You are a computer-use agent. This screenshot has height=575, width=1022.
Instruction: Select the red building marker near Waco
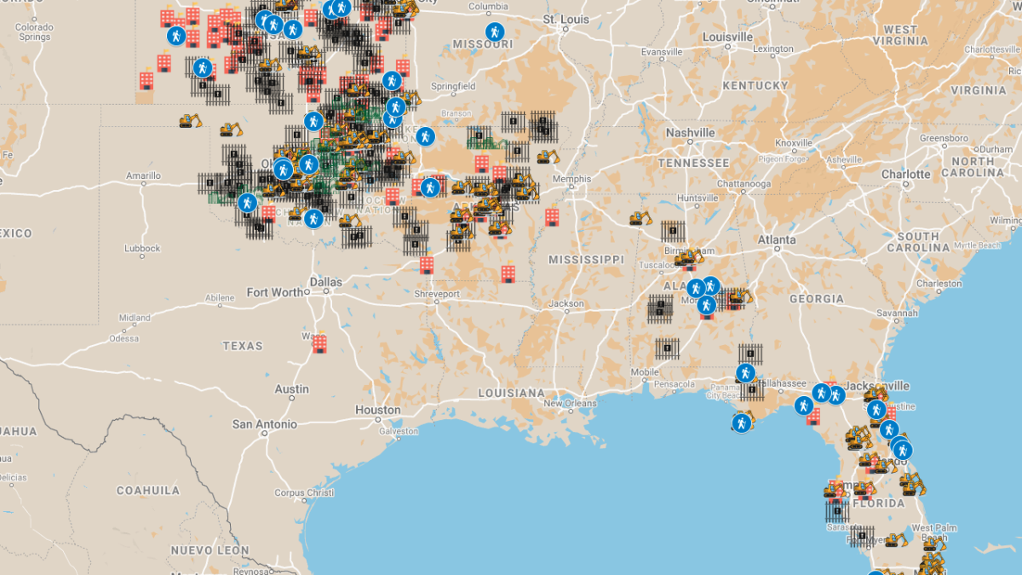click(319, 343)
